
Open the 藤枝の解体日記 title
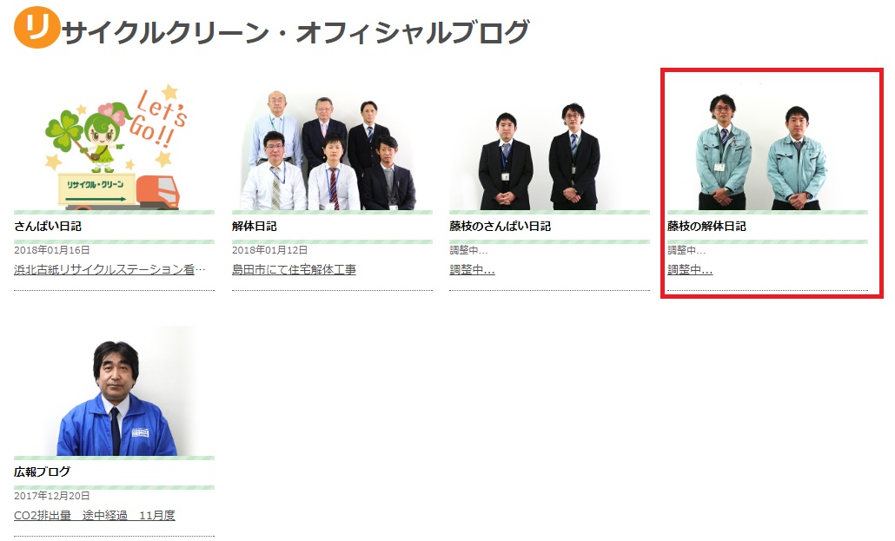706,227
